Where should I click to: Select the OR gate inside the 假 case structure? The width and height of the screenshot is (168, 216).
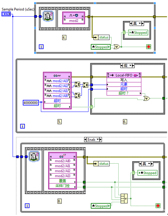pos(147,98)
